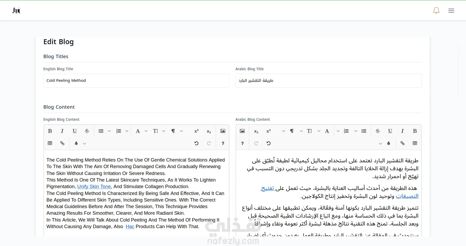Apply strikethrough in English Blog Content editor

(87, 131)
